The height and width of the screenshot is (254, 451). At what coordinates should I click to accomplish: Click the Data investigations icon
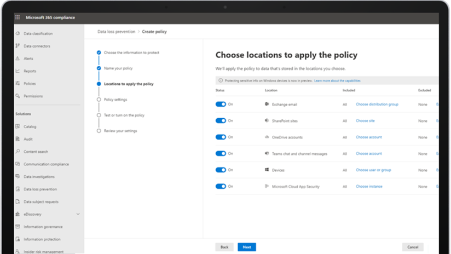pyautogui.click(x=18, y=176)
